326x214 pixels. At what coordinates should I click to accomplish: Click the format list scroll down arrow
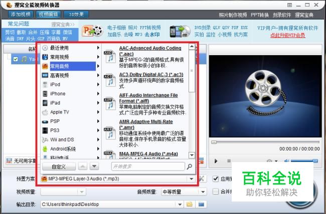point(192,155)
